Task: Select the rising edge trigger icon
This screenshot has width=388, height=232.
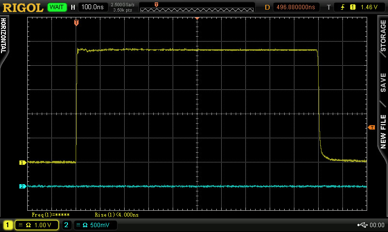Action: [341, 7]
